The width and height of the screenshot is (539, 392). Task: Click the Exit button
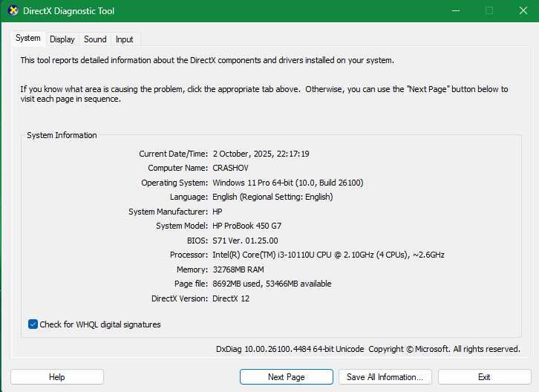point(484,377)
